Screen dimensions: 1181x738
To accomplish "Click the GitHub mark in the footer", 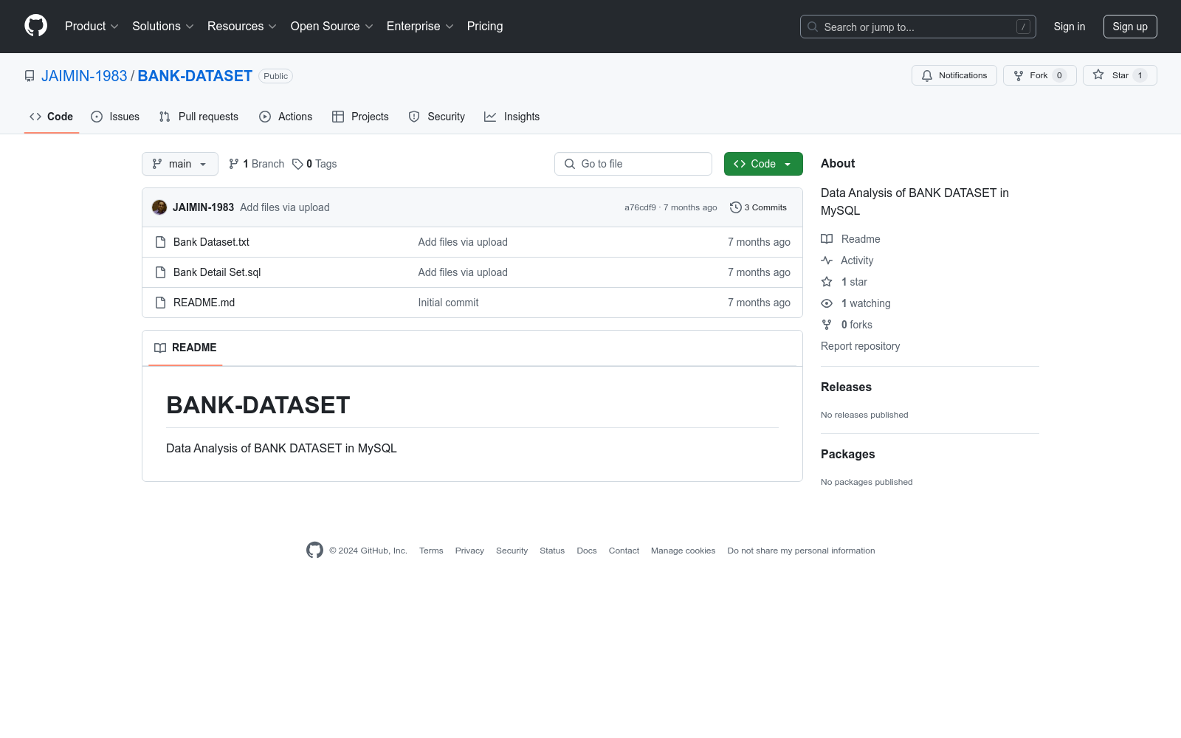I will (314, 550).
